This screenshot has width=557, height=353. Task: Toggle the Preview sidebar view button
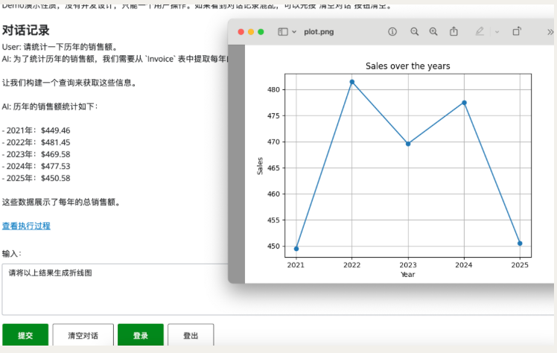[283, 32]
